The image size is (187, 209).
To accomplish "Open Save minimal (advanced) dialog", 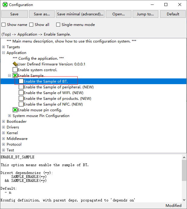I will [x=80, y=14].
